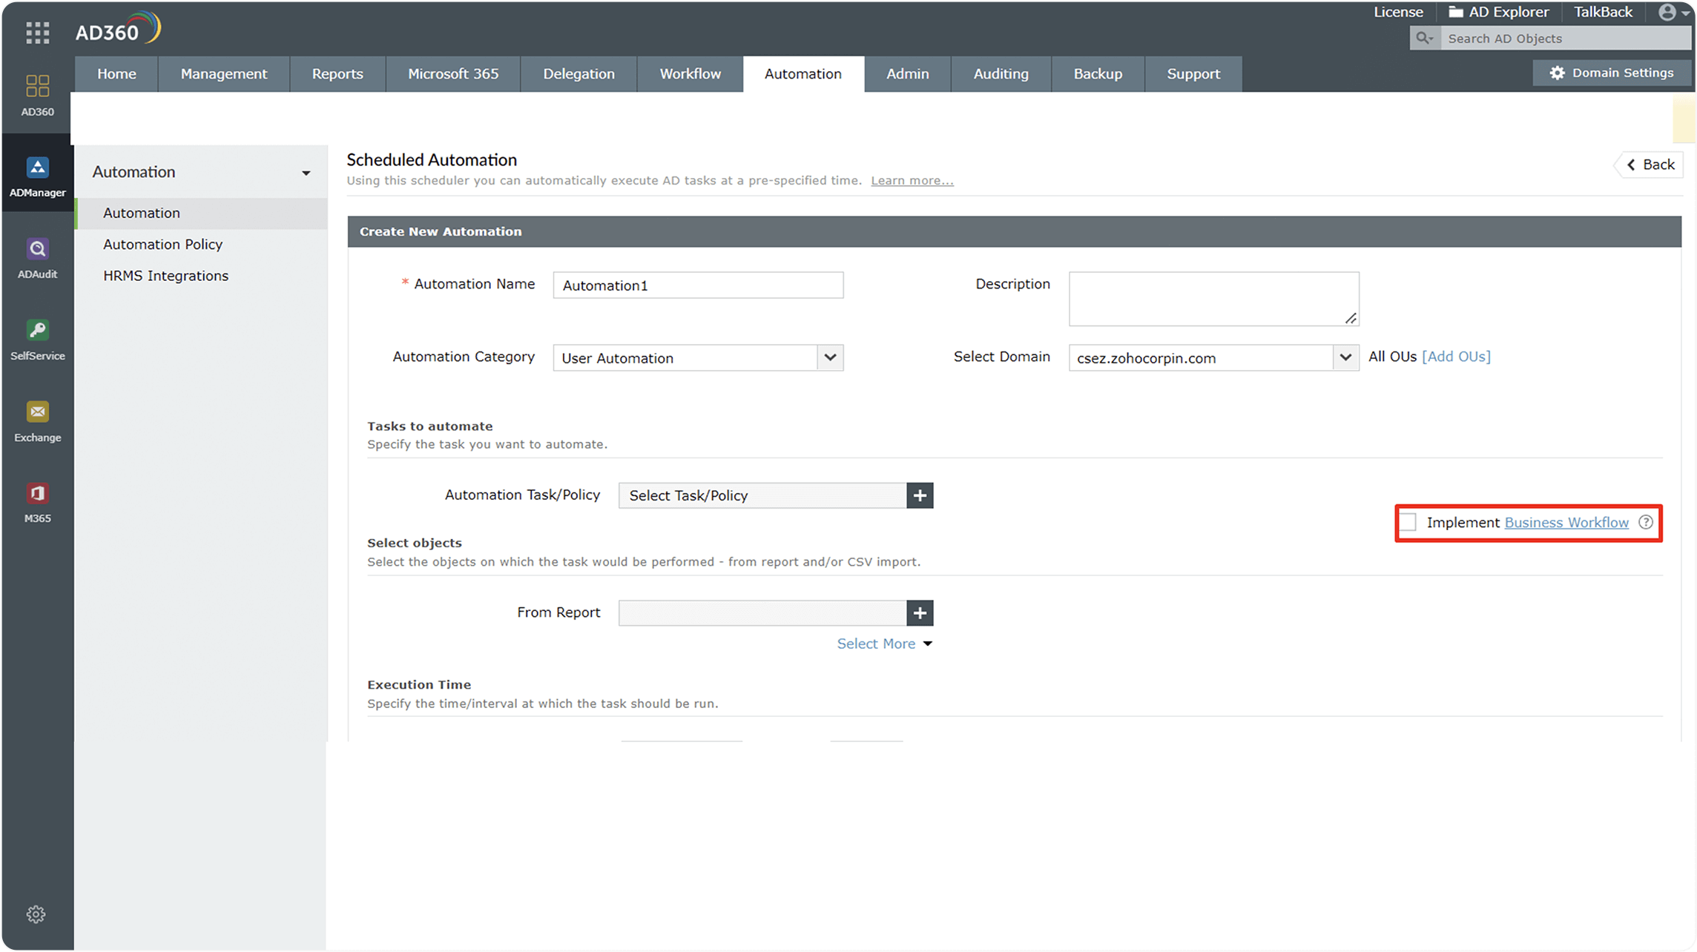This screenshot has width=1697, height=952.
Task: Click the ADManager icon in sidebar
Action: pyautogui.click(x=37, y=175)
